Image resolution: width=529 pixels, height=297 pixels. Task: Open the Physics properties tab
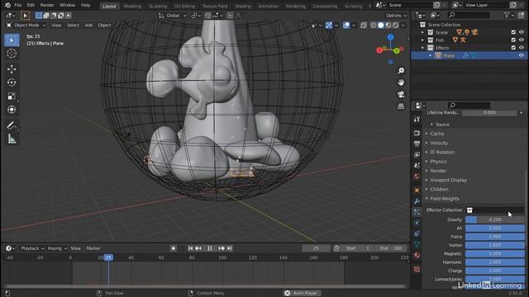click(x=417, y=223)
